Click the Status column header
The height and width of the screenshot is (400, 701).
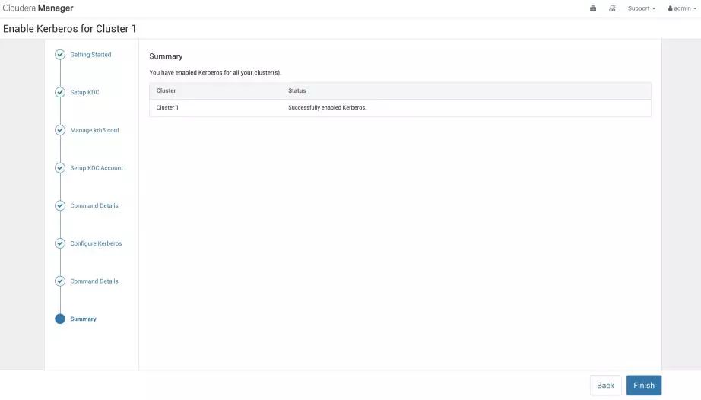(x=297, y=90)
